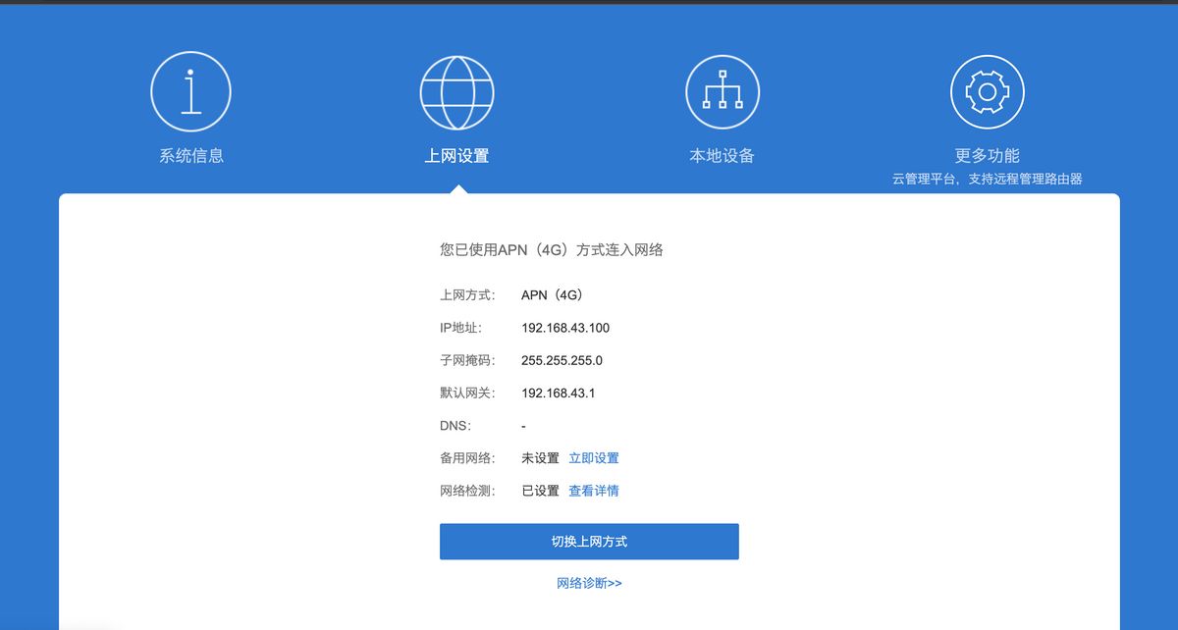
Task: Click the default gateway value 192.168.43.1
Action: pos(559,394)
